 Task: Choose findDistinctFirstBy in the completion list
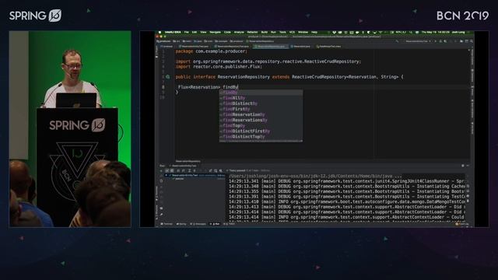(261, 131)
